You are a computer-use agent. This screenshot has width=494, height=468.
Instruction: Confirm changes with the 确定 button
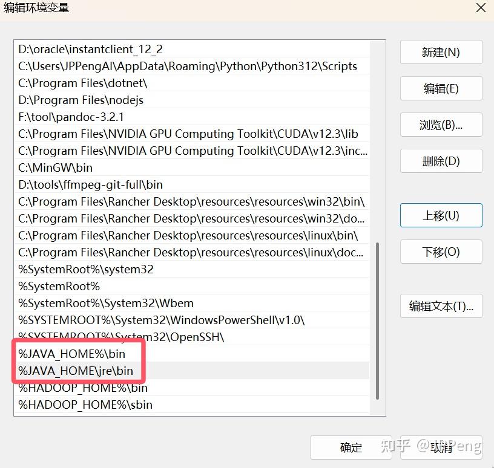351,447
